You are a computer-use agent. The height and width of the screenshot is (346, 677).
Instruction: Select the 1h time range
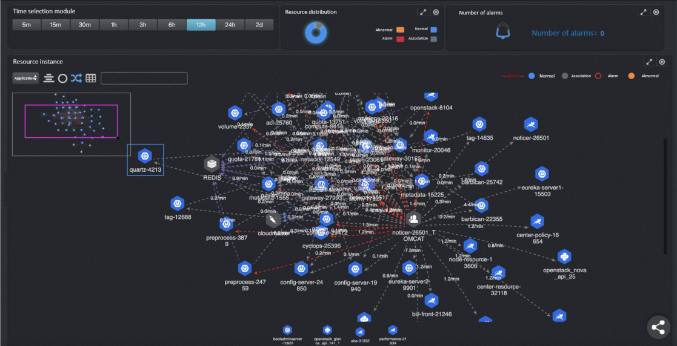pyautogui.click(x=113, y=25)
